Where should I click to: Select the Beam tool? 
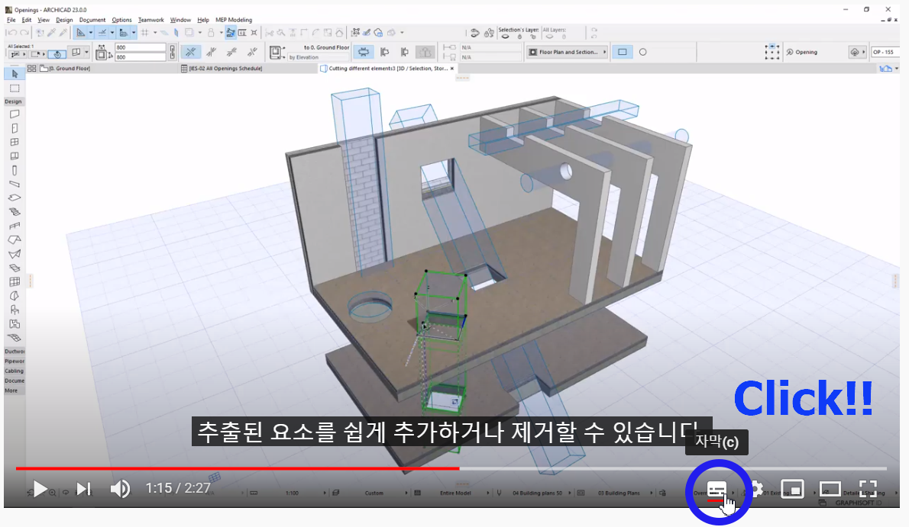[x=15, y=184]
